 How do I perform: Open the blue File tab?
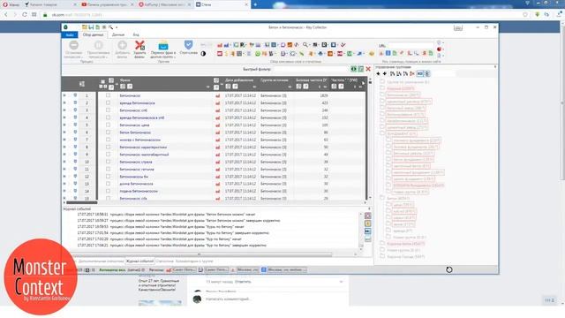click(x=70, y=35)
